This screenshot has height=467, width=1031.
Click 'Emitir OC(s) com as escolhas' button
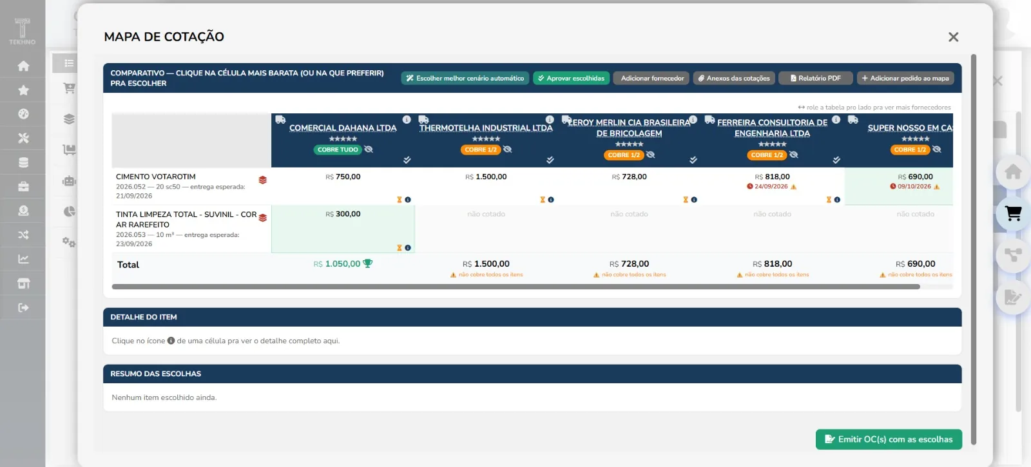click(x=889, y=439)
